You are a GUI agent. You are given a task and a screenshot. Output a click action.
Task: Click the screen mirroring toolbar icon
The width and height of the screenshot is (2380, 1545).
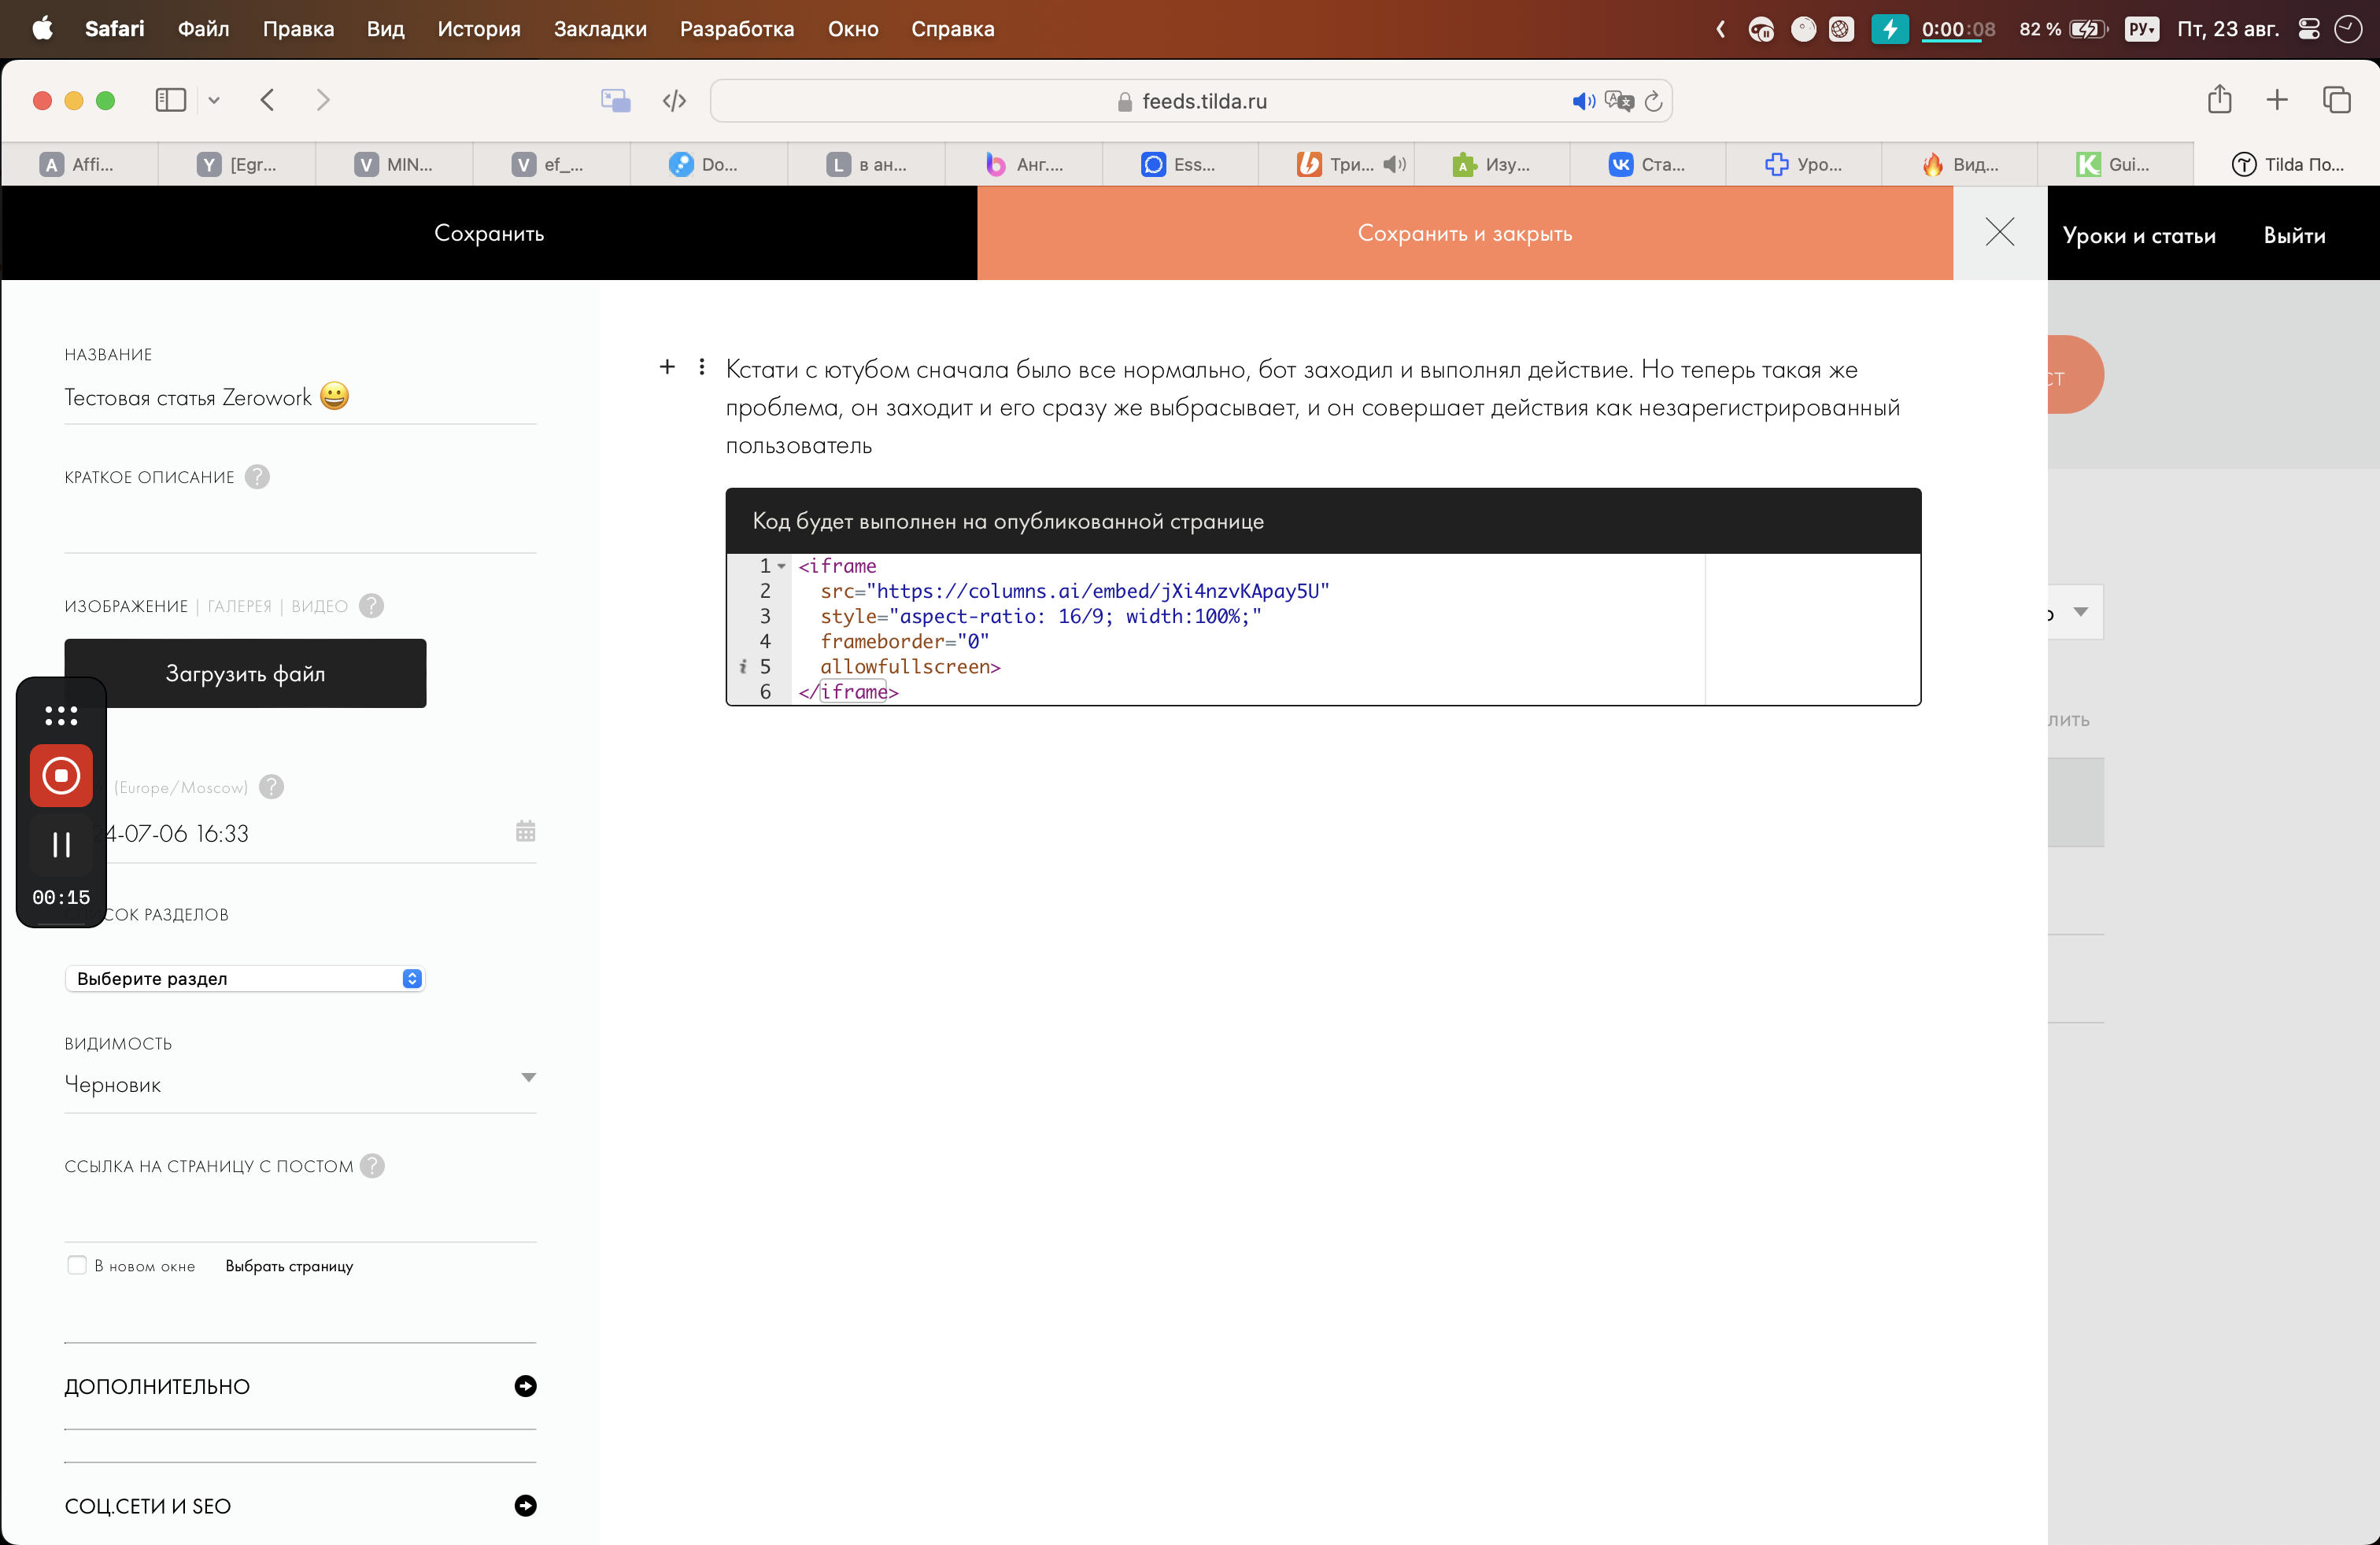pos(615,101)
